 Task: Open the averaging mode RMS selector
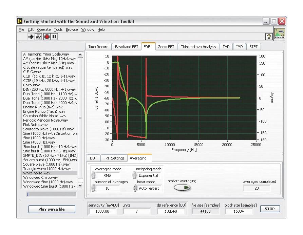tap(107, 175)
